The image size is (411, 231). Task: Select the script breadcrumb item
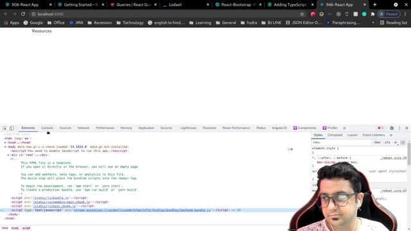(26, 228)
